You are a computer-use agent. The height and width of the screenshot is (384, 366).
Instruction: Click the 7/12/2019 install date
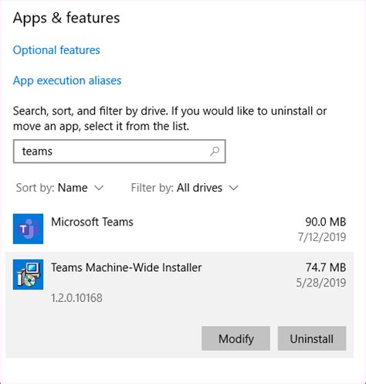click(x=322, y=237)
